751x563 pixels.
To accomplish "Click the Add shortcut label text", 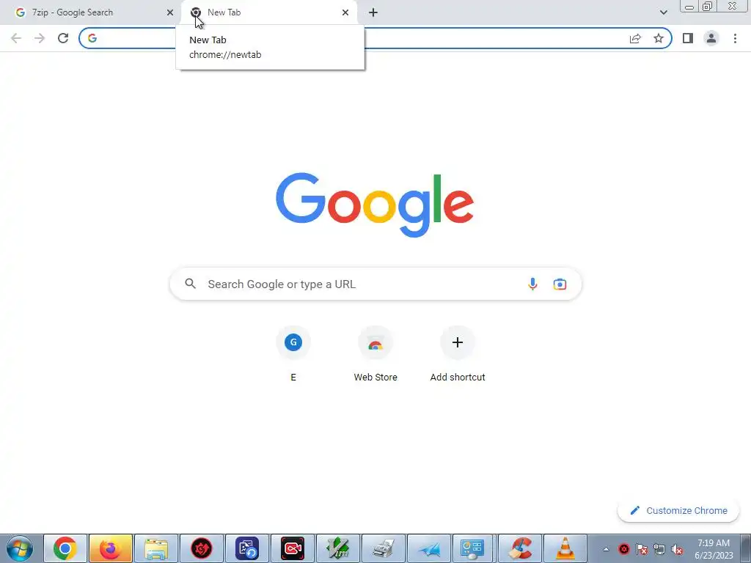I will pyautogui.click(x=458, y=378).
